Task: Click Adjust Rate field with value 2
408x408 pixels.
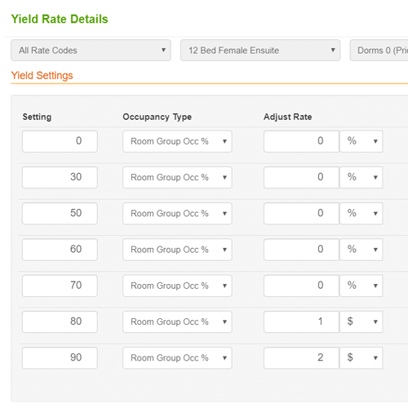Action: tap(301, 358)
